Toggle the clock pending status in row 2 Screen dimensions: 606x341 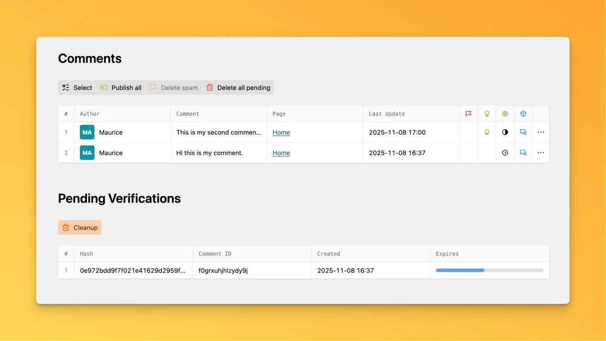pyautogui.click(x=505, y=153)
